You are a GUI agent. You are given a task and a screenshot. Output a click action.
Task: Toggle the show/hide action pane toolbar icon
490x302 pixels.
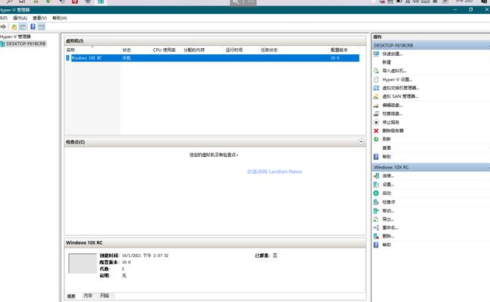tap(42, 27)
